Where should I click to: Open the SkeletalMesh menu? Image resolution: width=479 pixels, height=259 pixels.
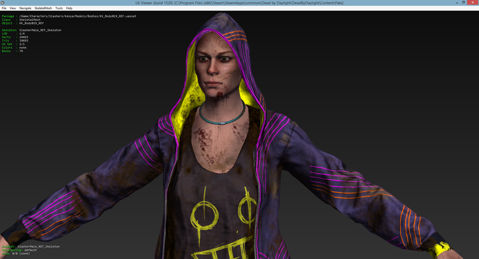43,8
